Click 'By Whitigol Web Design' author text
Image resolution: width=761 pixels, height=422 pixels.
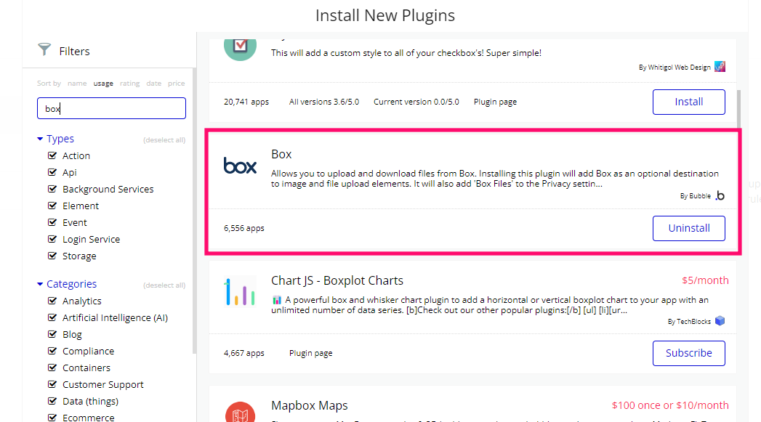(675, 68)
